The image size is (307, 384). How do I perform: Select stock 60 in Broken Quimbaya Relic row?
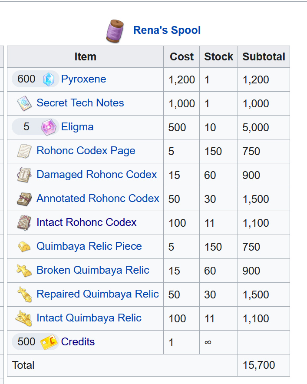pos(210,271)
